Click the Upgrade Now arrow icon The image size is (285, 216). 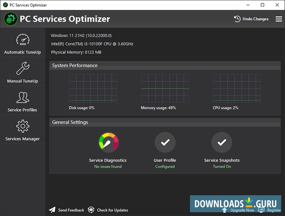coord(225,210)
